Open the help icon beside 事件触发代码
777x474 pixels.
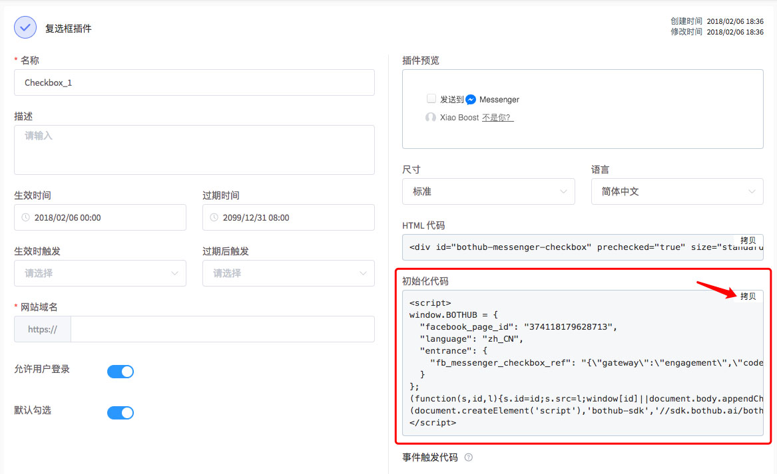[468, 457]
